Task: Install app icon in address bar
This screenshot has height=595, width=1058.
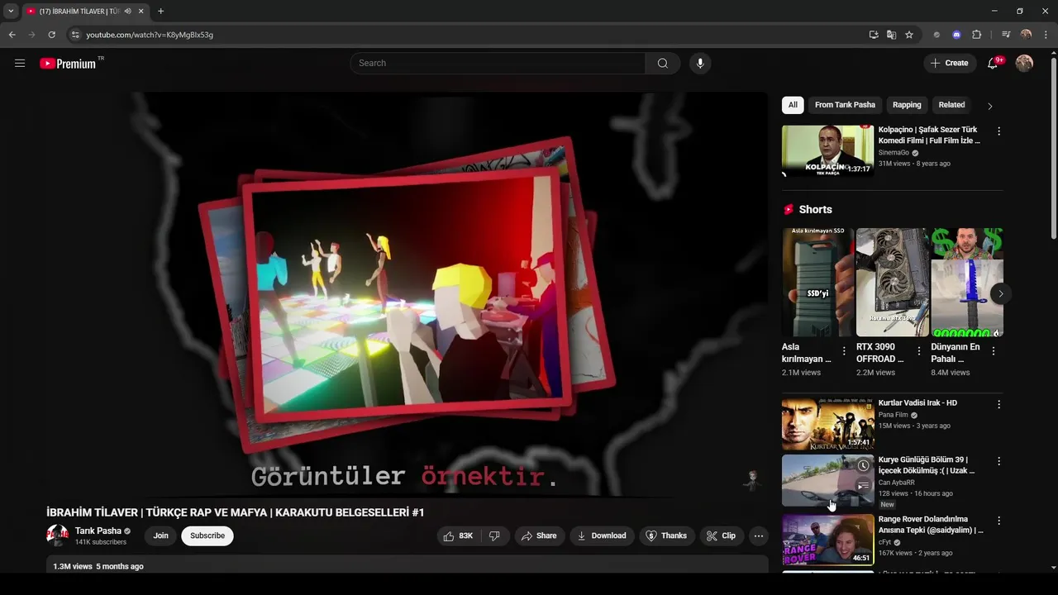Action: coord(874,35)
